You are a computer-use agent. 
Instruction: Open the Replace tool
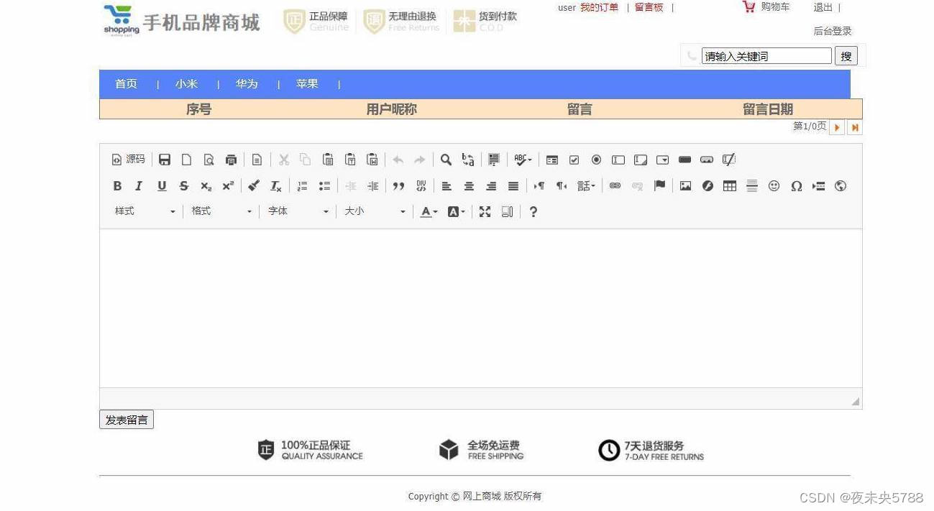click(x=468, y=160)
